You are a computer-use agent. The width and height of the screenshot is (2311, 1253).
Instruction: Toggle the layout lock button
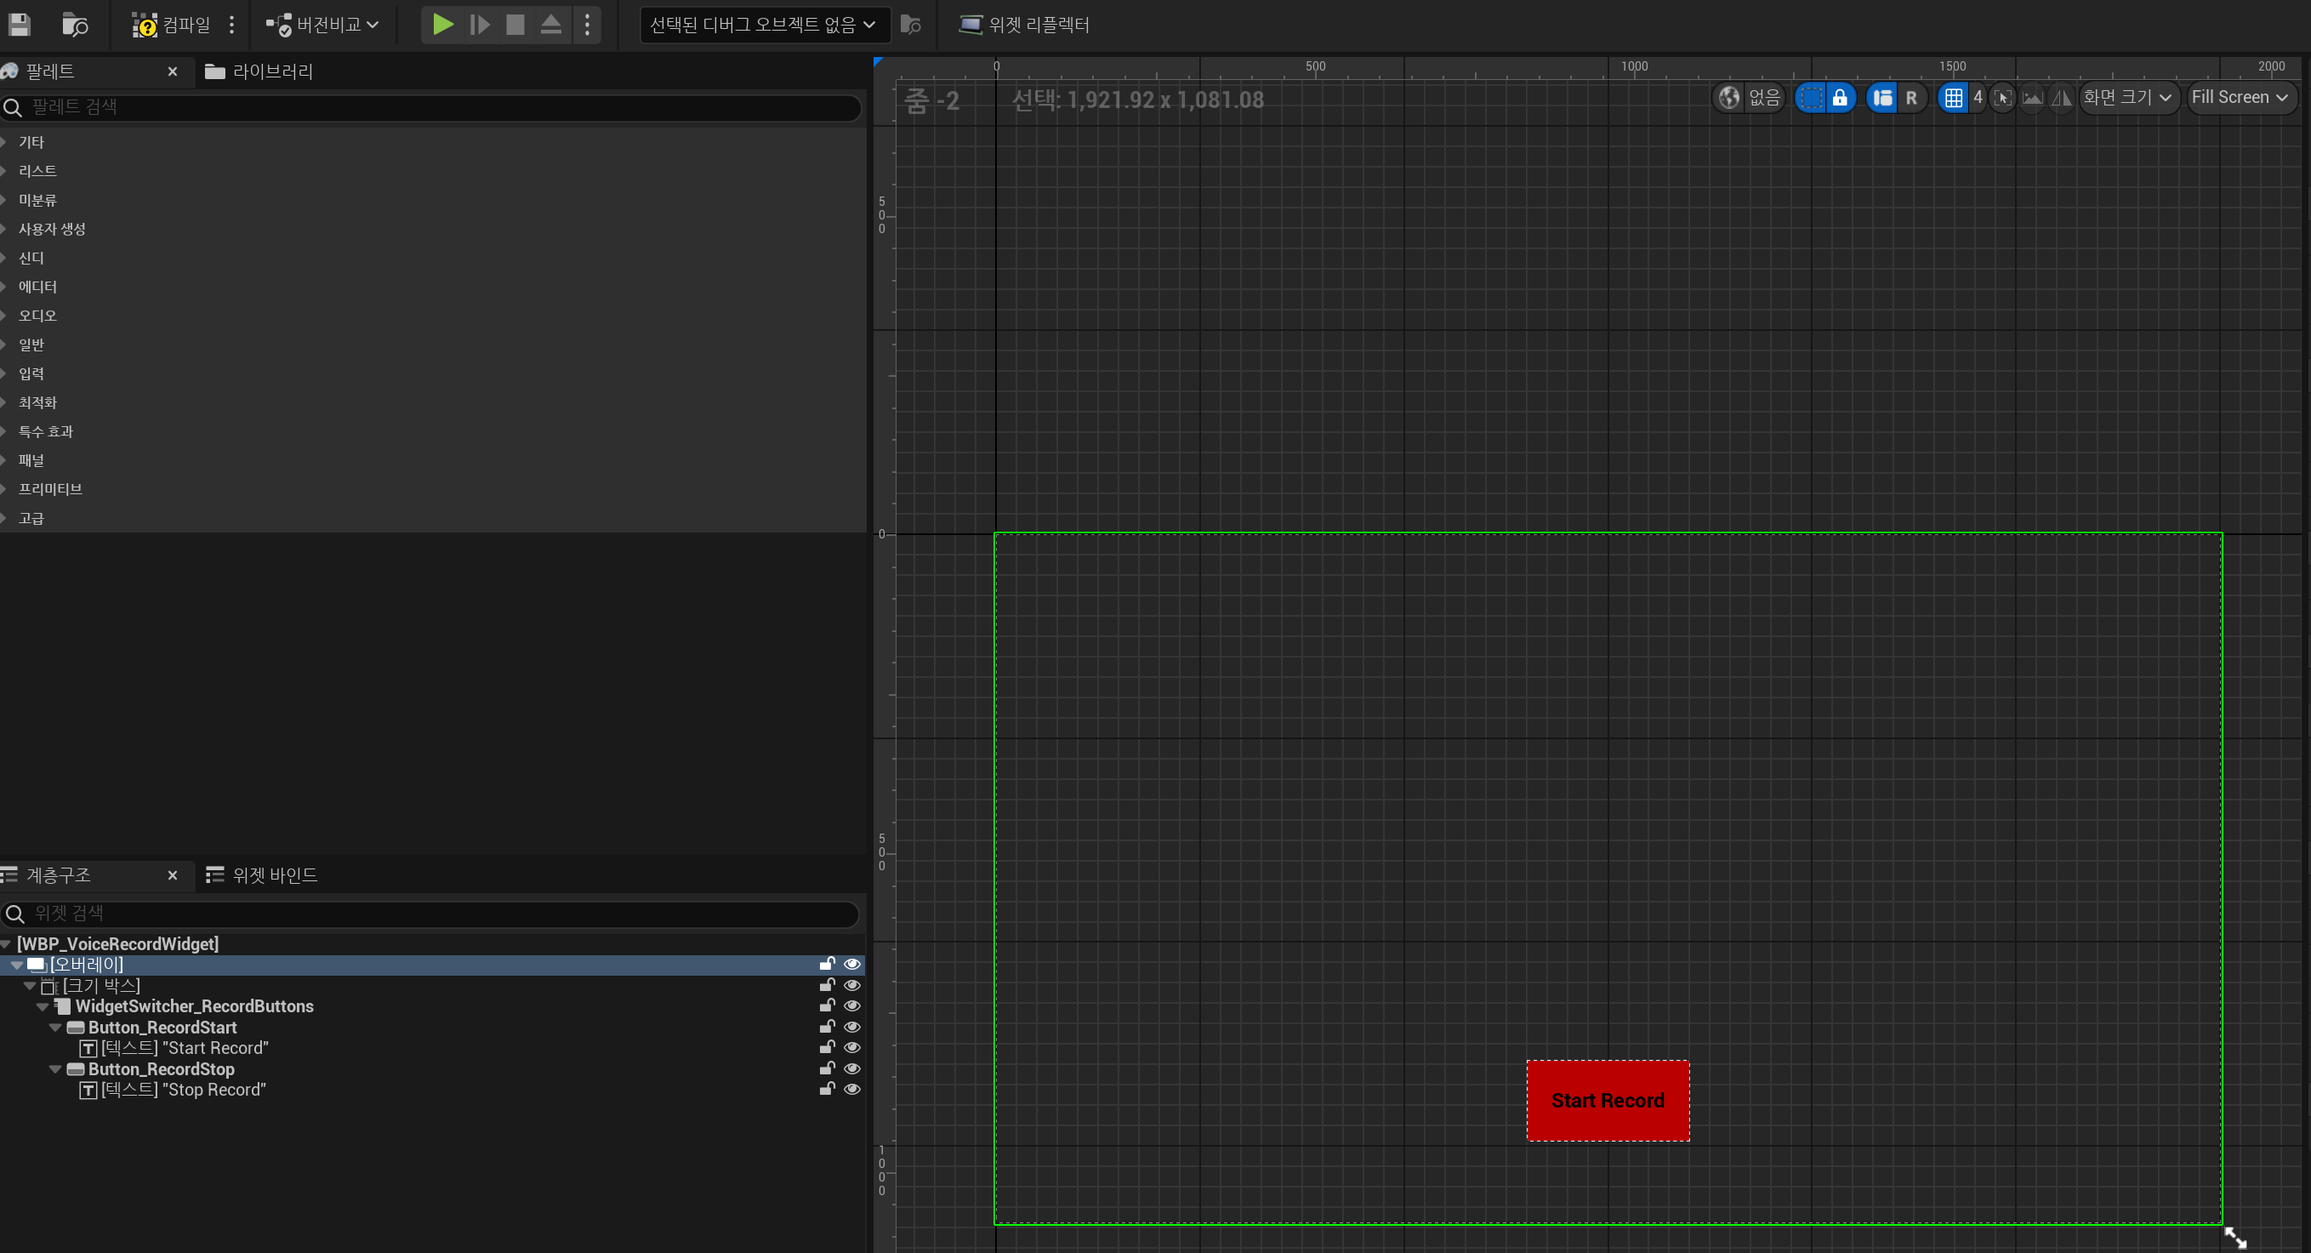(x=1840, y=97)
